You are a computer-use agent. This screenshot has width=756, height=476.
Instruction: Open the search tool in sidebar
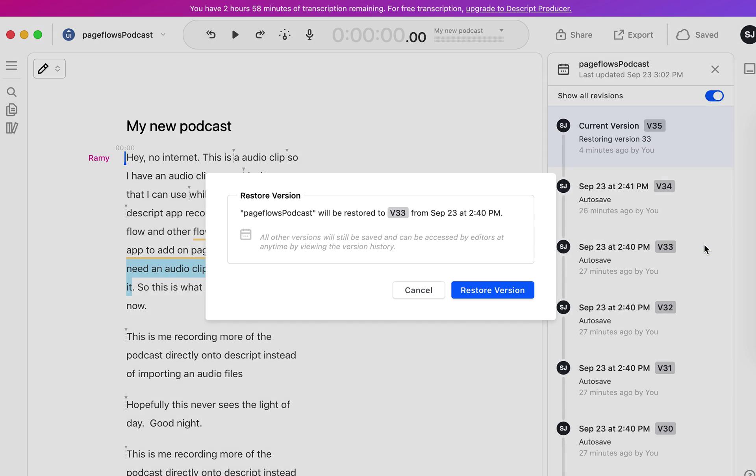[12, 92]
